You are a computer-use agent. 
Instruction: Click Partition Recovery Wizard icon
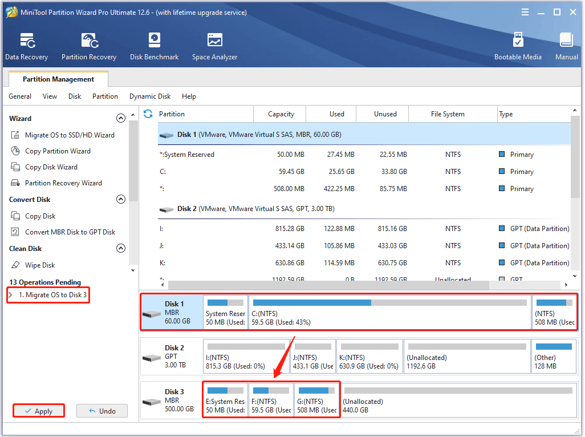tap(15, 183)
